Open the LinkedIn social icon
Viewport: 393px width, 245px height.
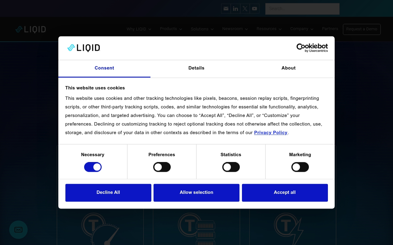coord(235,9)
